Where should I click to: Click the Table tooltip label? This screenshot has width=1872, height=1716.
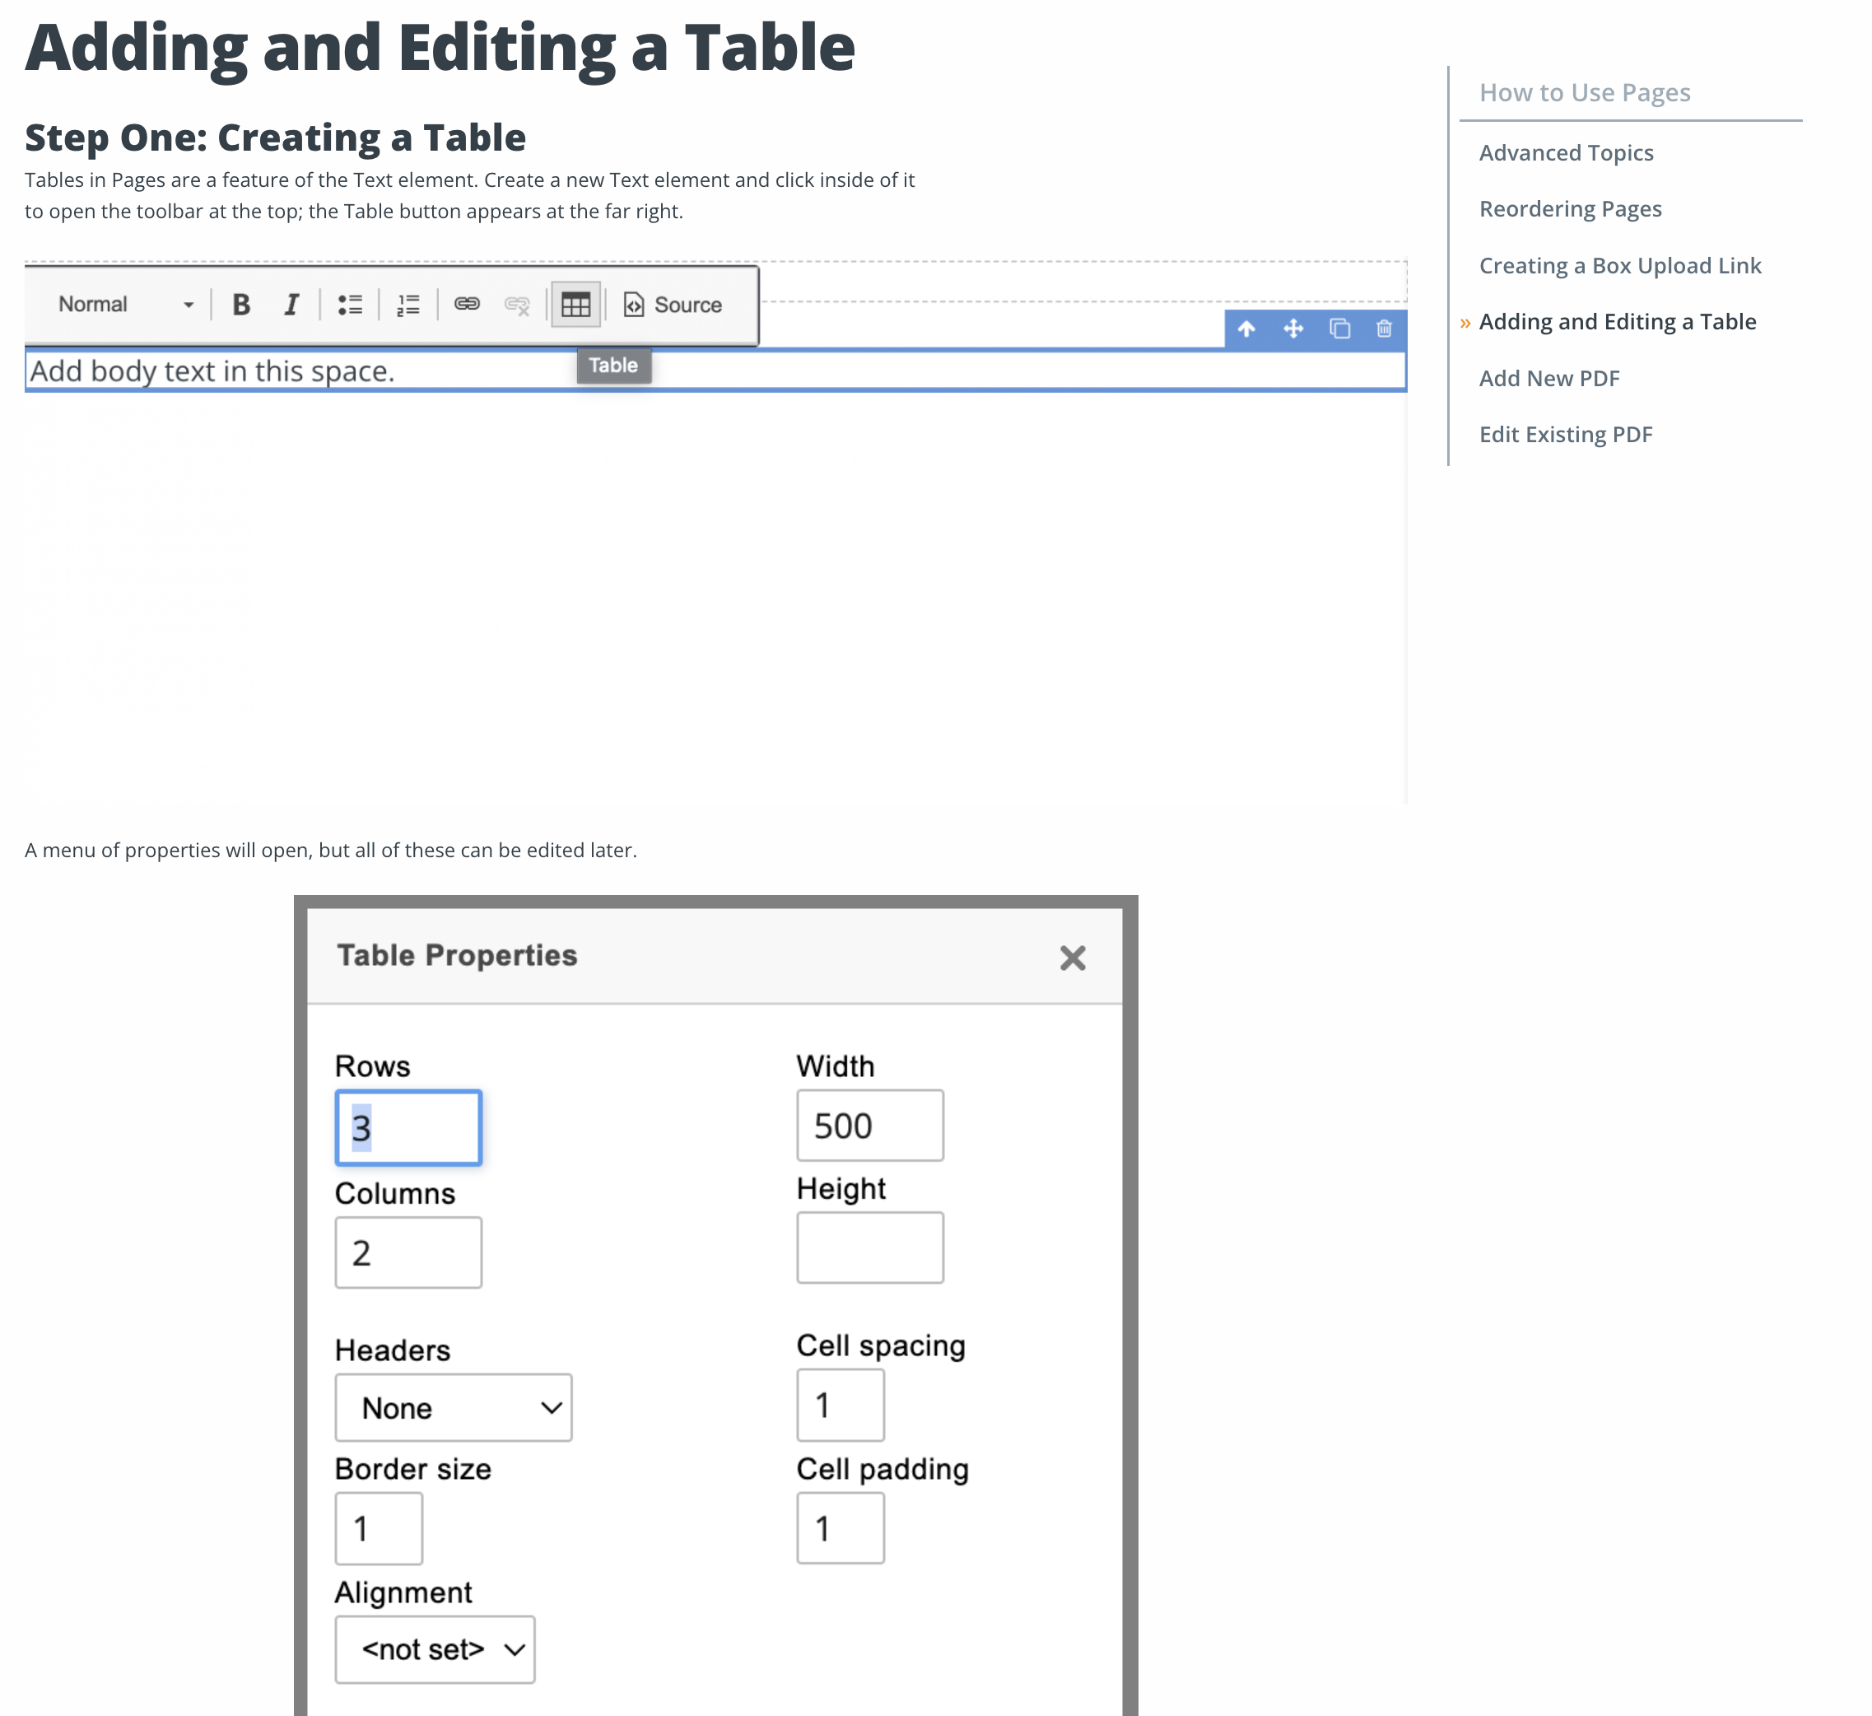(614, 366)
